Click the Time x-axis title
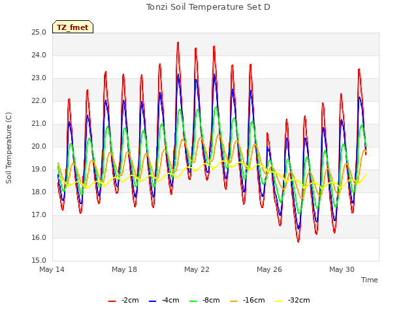Screen dimensions: 418x313 point(370,280)
